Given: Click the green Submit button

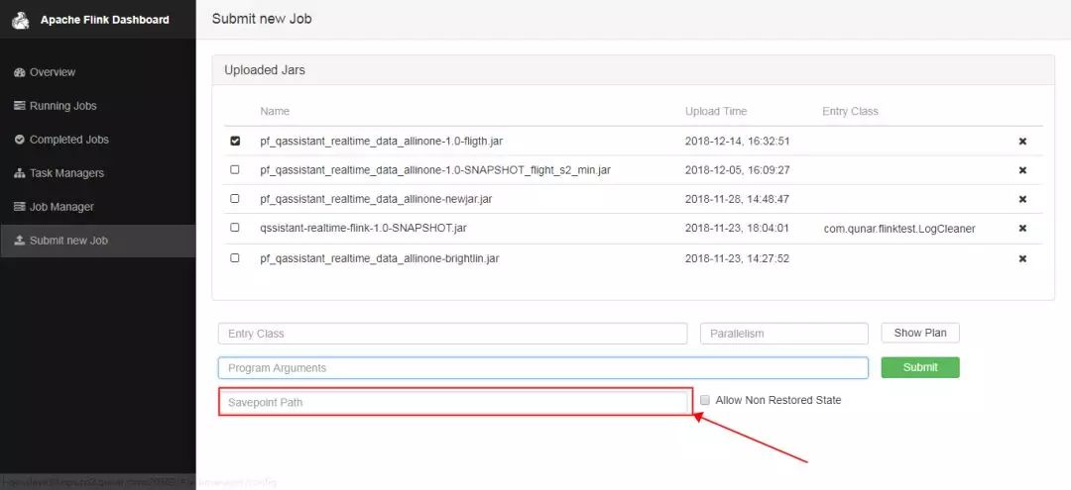Looking at the screenshot, I should tap(920, 367).
